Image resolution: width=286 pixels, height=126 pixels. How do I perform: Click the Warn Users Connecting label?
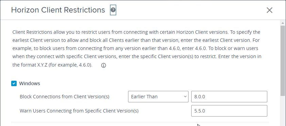79,111
